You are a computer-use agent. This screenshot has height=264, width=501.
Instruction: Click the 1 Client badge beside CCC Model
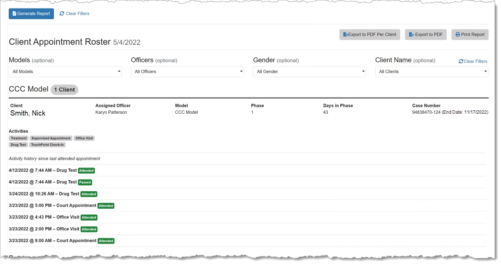(x=64, y=90)
